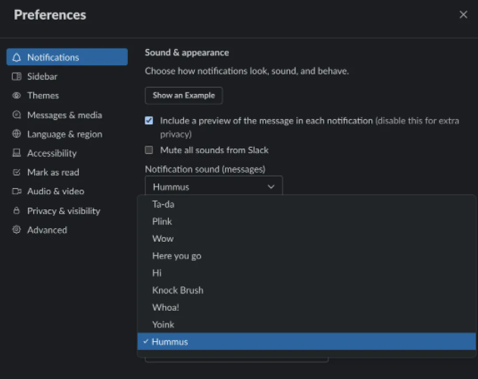The height and width of the screenshot is (379, 478).
Task: Click the Privacy & visibility lock icon
Action: pyautogui.click(x=17, y=211)
